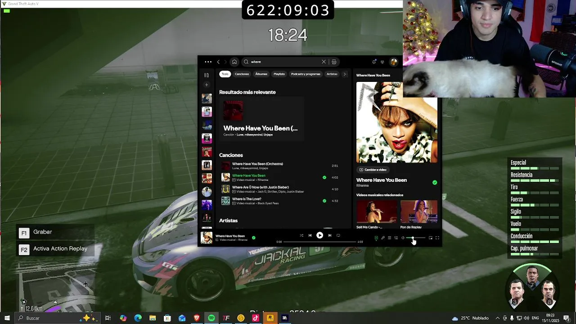The width and height of the screenshot is (576, 324).
Task: Enter Spotify full screen mode
Action: pyautogui.click(x=437, y=238)
